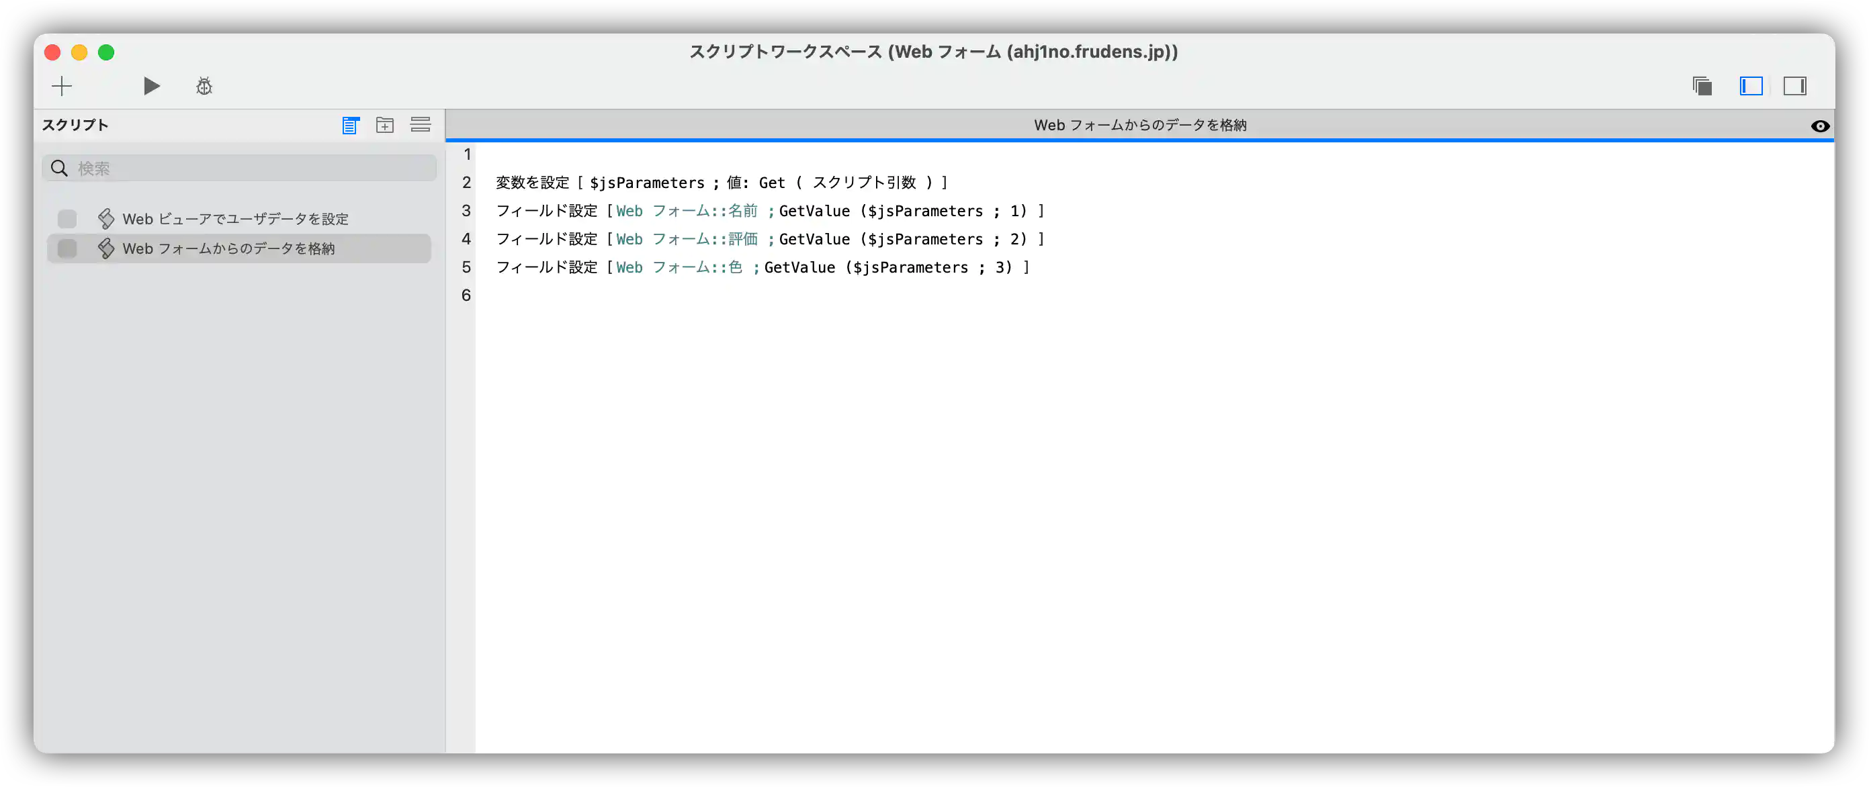Click Web フォーム::名前 field reference in line 3
Screen dimensions: 1869x787
687,211
